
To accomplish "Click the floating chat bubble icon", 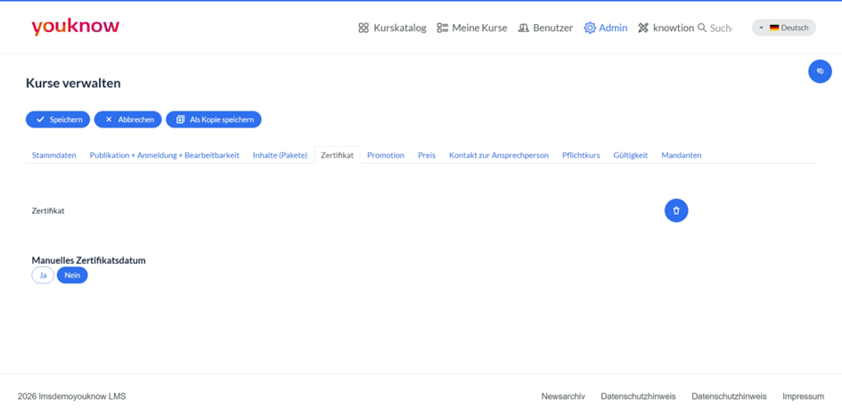I will coord(820,71).
